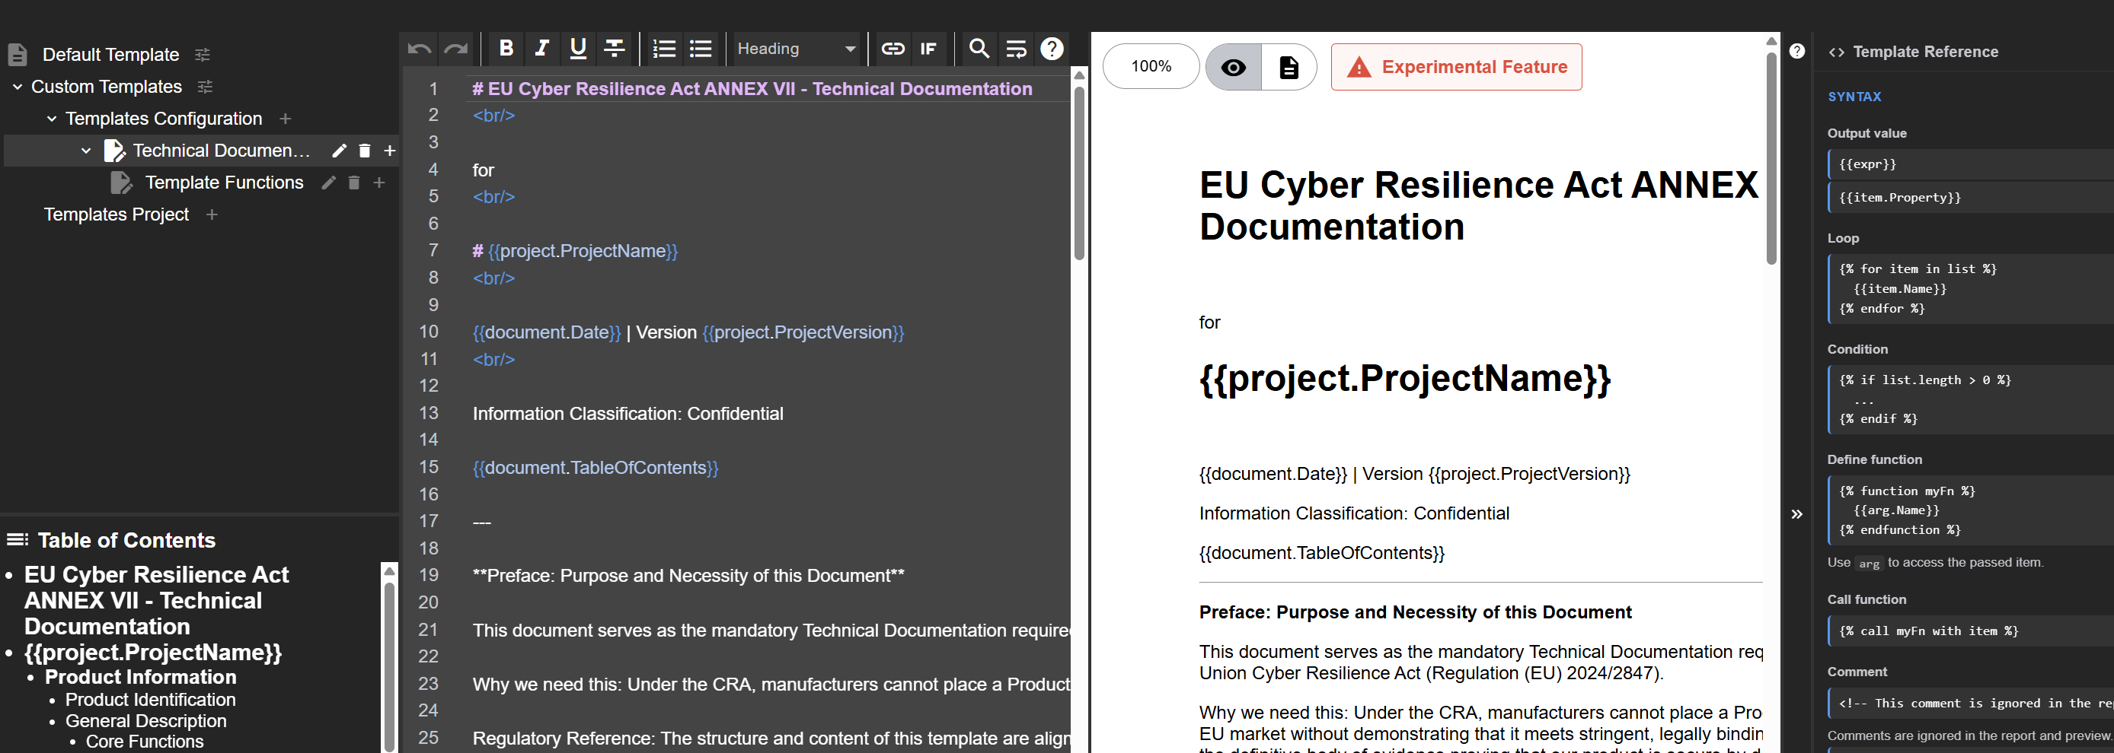Jump to Core Functions in contents
The height and width of the screenshot is (753, 2114).
(x=145, y=742)
